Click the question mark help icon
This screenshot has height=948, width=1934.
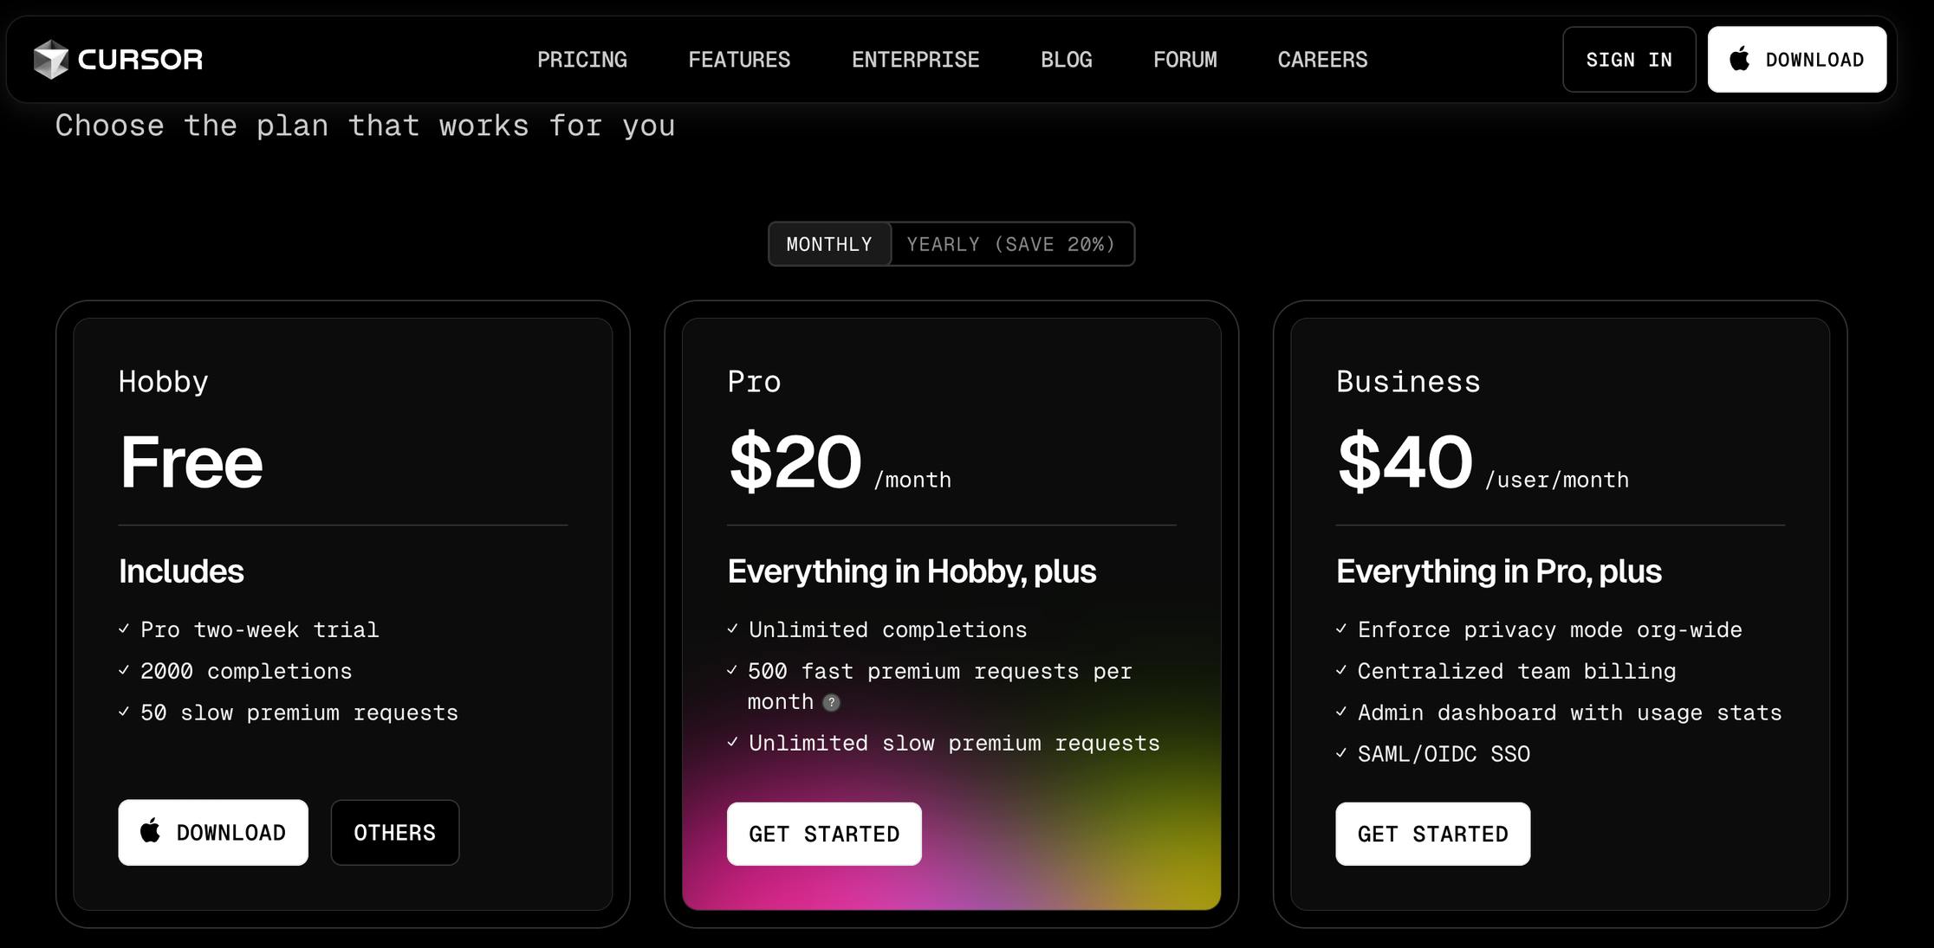pos(831,702)
